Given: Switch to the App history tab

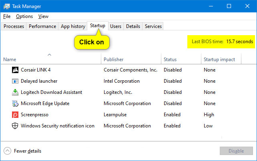Looking at the screenshot, I should click(73, 26).
